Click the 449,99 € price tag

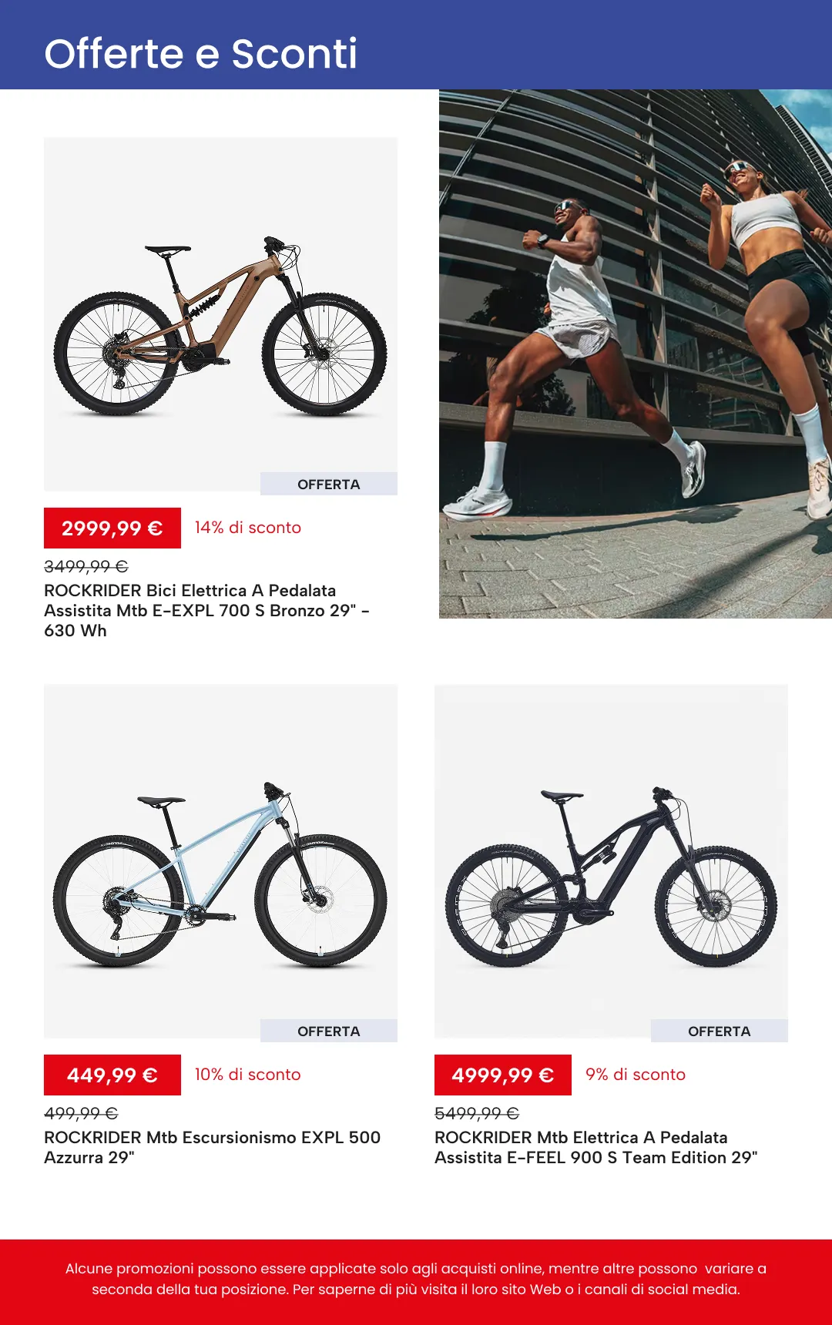(x=112, y=1075)
